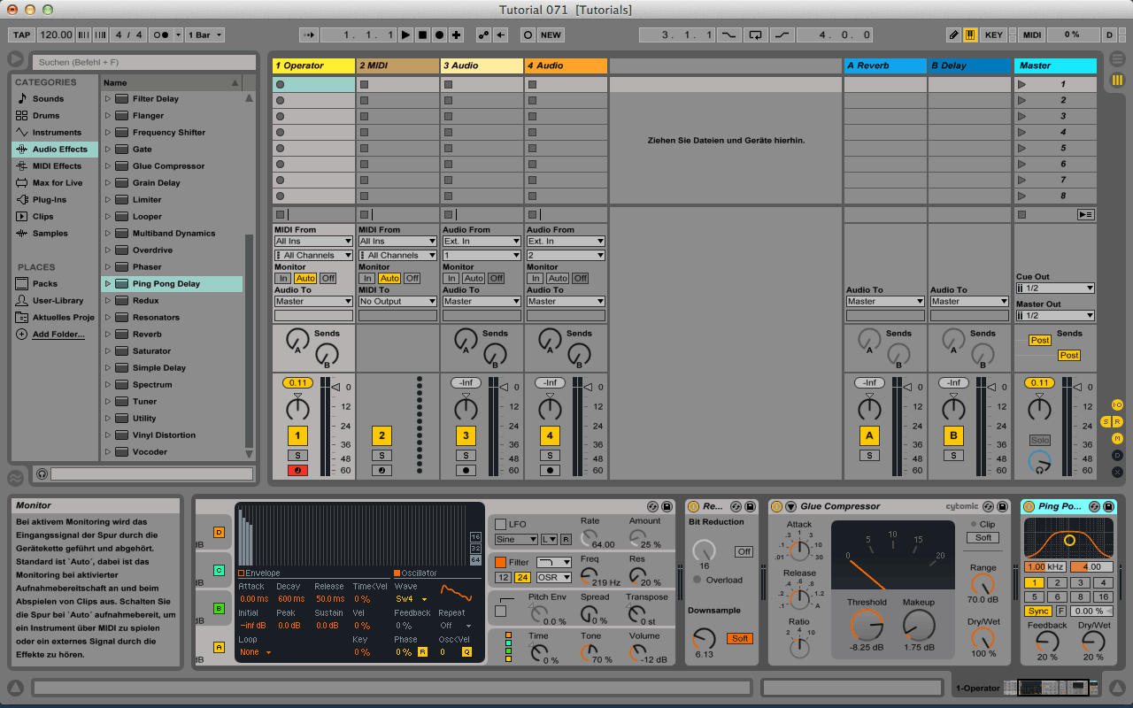
Task: Click the TAP tempo button
Action: point(21,35)
